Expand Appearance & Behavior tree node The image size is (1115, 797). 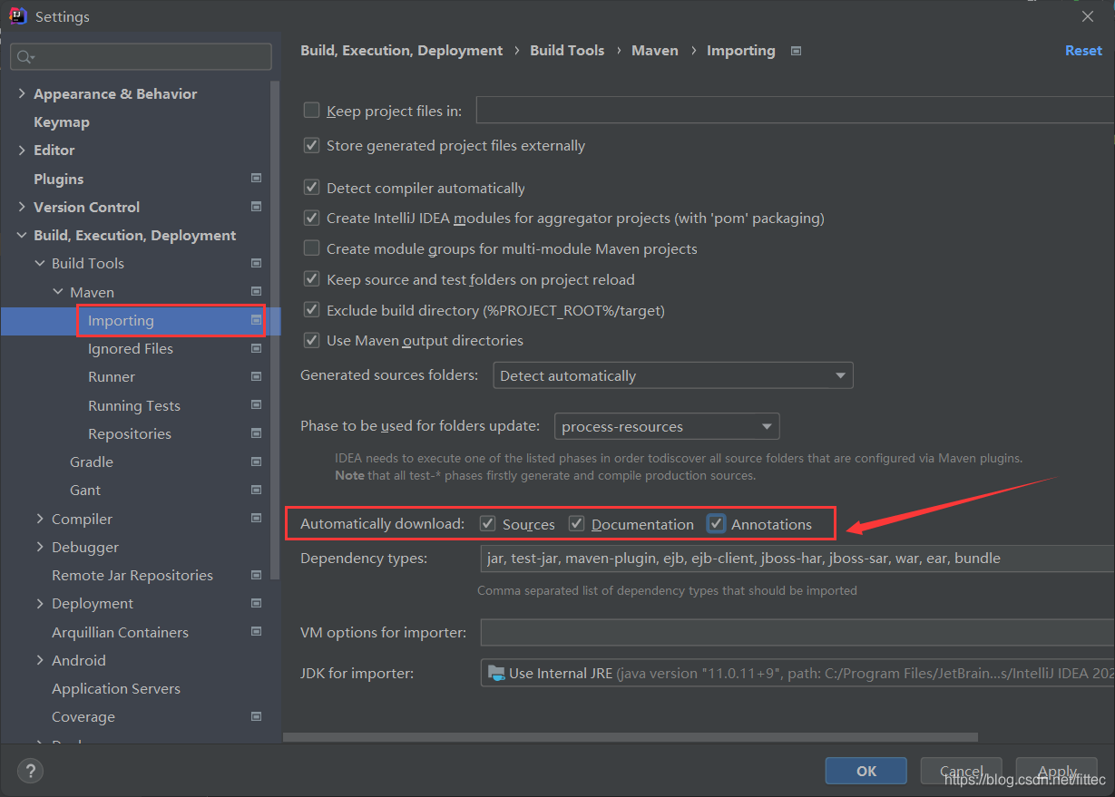22,94
